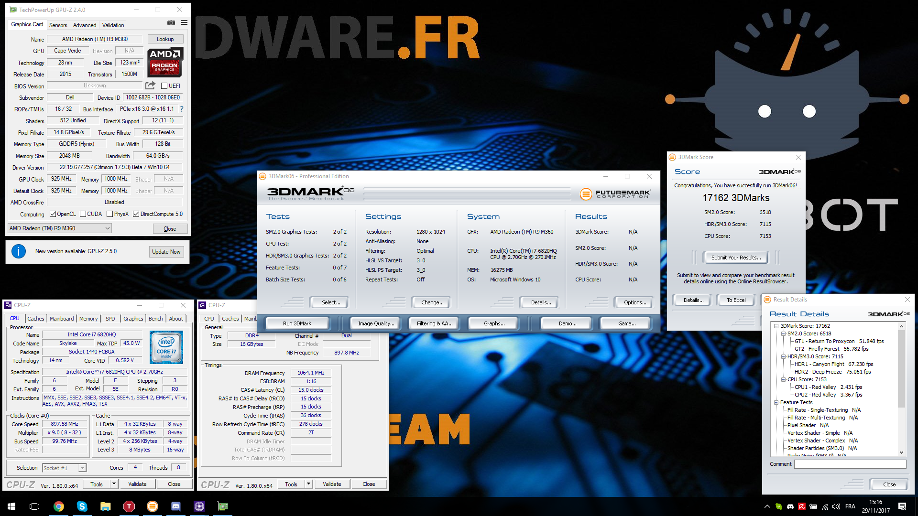Switch to the Validation tab in GPU-Z
The height and width of the screenshot is (516, 918).
113,25
